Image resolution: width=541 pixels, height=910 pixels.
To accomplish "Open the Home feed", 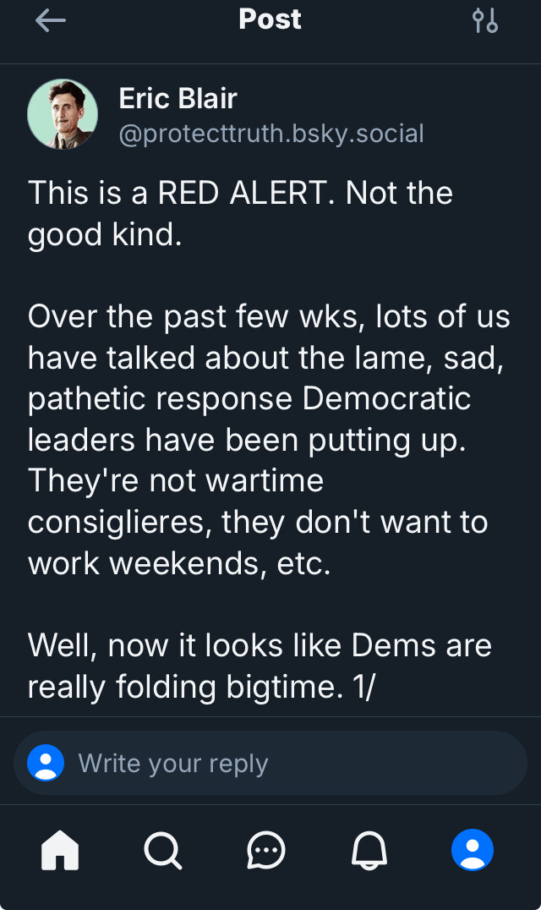I will [60, 850].
